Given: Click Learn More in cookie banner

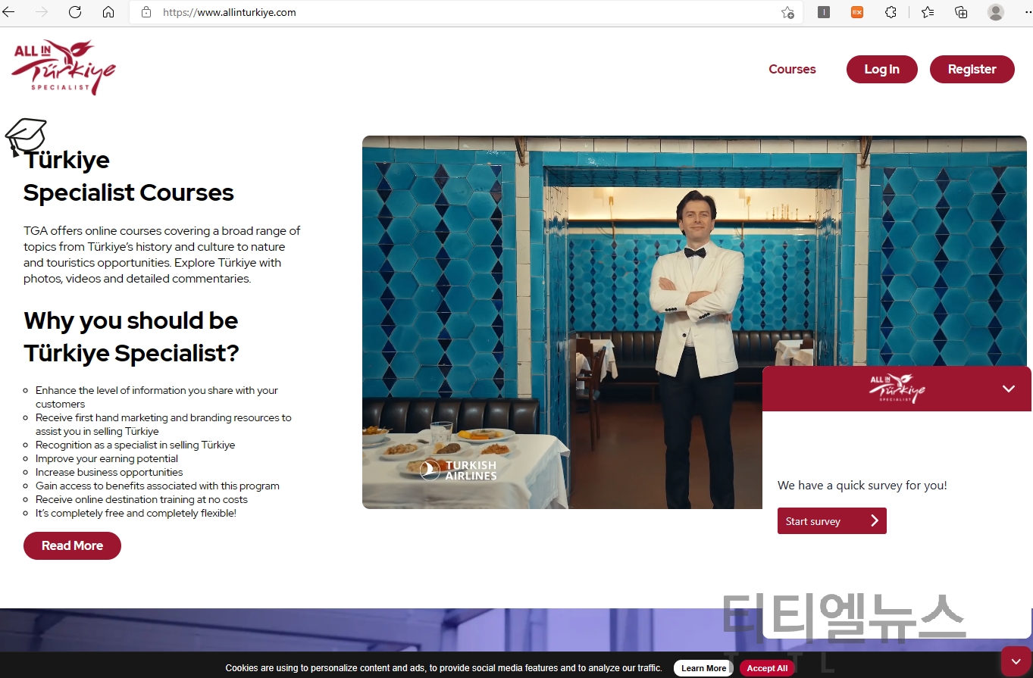Looking at the screenshot, I should point(703,668).
